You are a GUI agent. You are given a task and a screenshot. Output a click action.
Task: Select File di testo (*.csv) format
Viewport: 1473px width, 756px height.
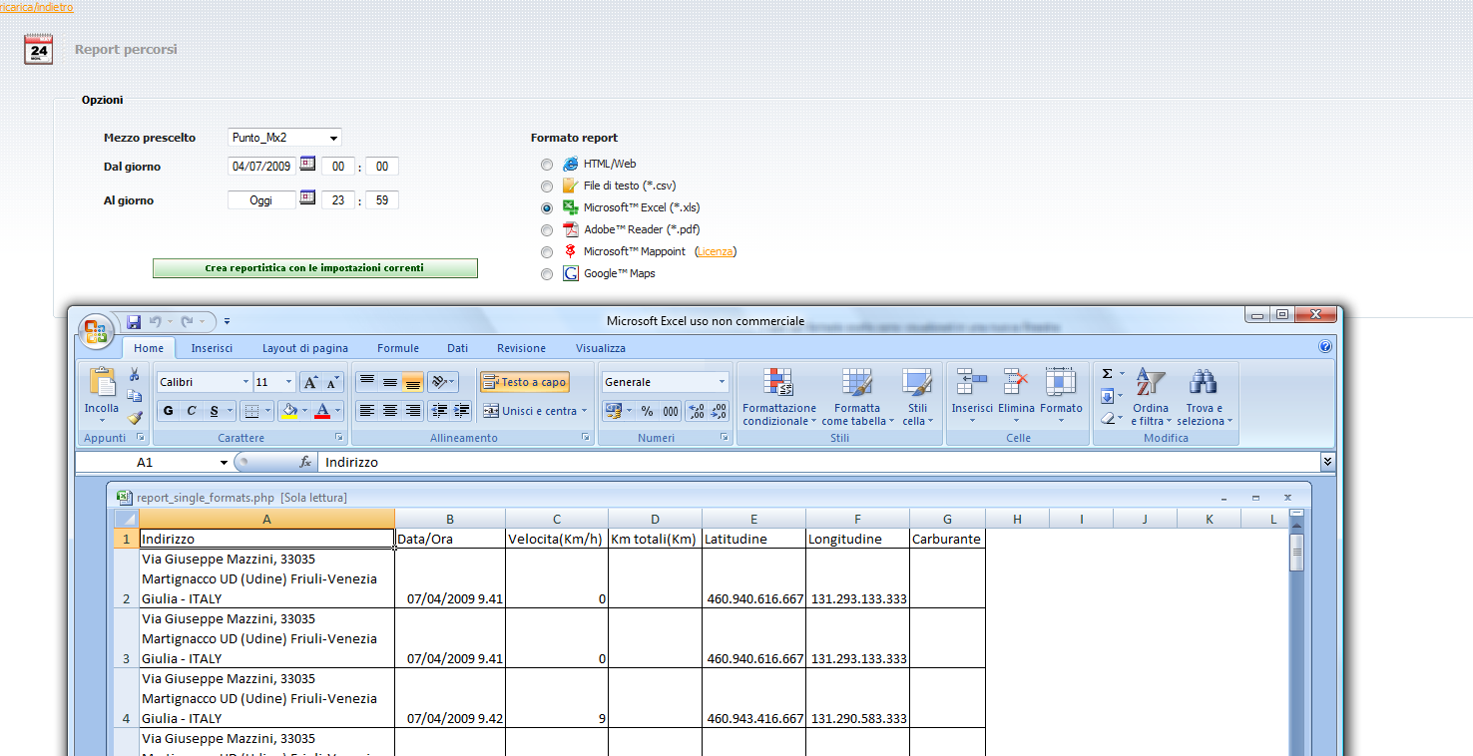[x=547, y=187]
